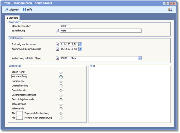Click the Bezeichnung field containing Miete

coord(100,31)
